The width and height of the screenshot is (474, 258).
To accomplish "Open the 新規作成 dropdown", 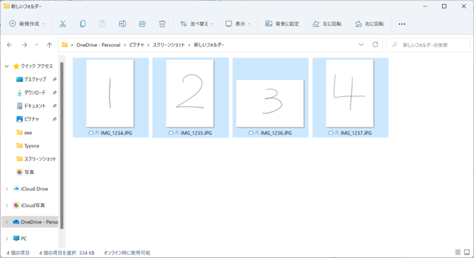I will pyautogui.click(x=27, y=24).
